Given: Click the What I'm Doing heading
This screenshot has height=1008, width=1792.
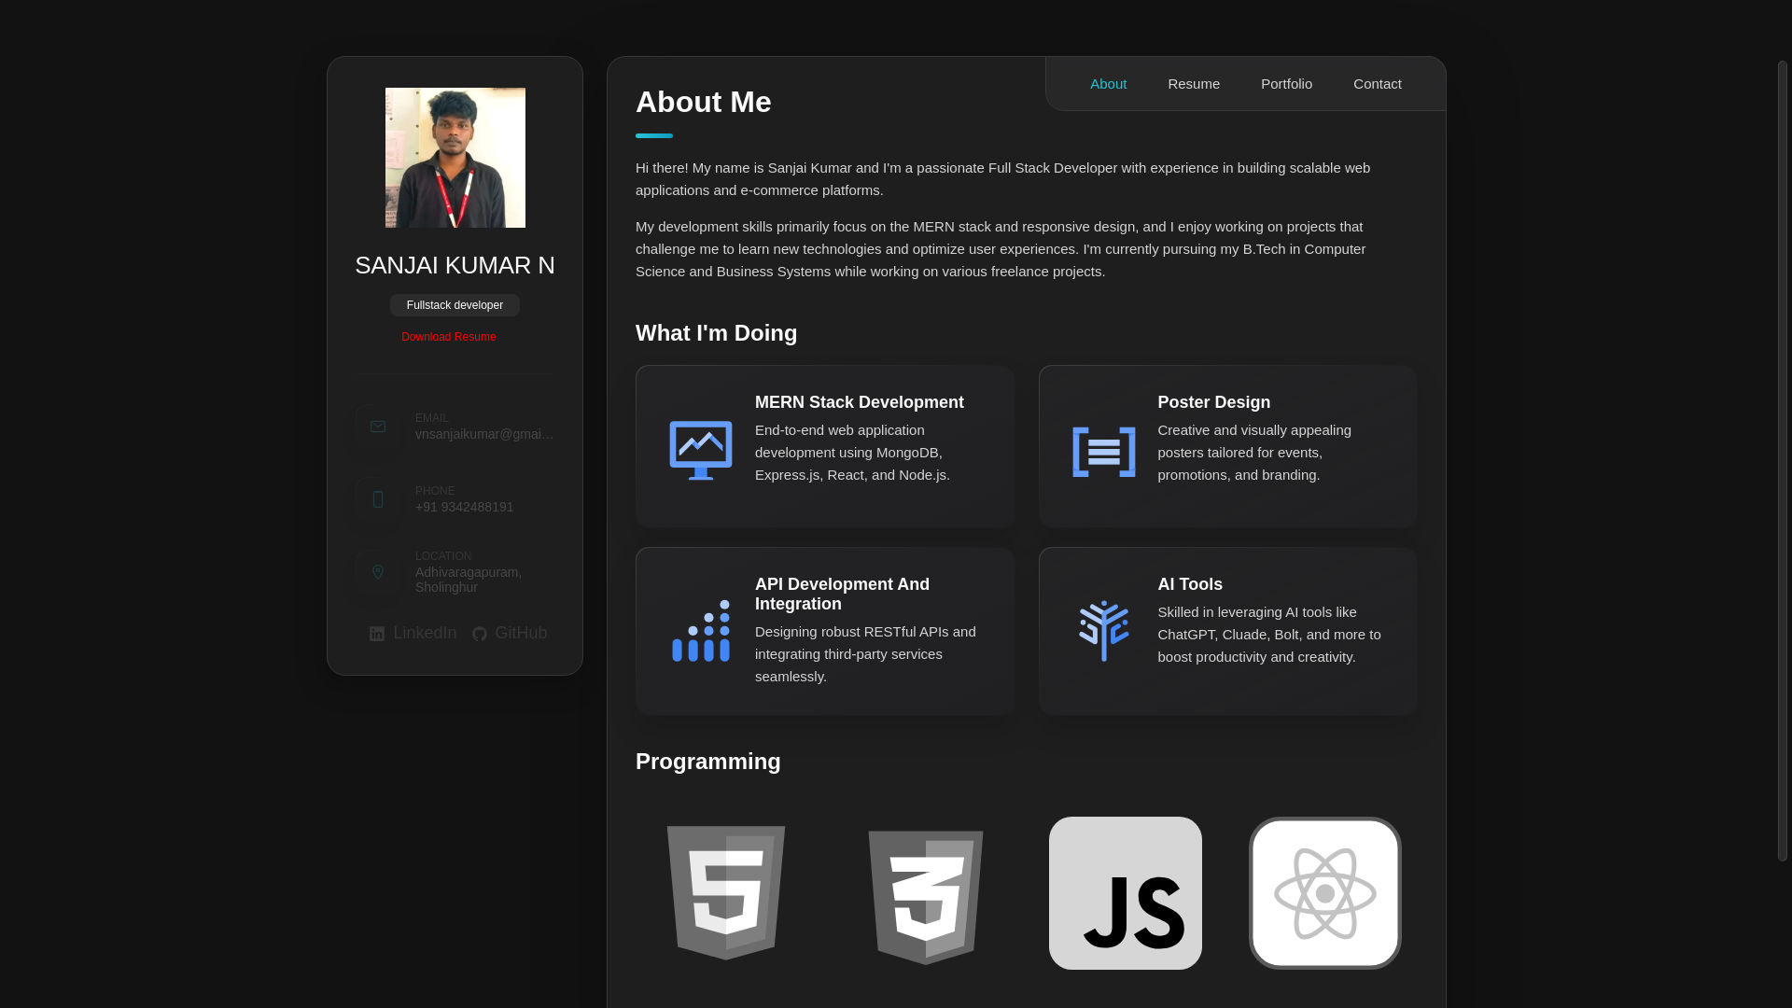Looking at the screenshot, I should point(717,333).
